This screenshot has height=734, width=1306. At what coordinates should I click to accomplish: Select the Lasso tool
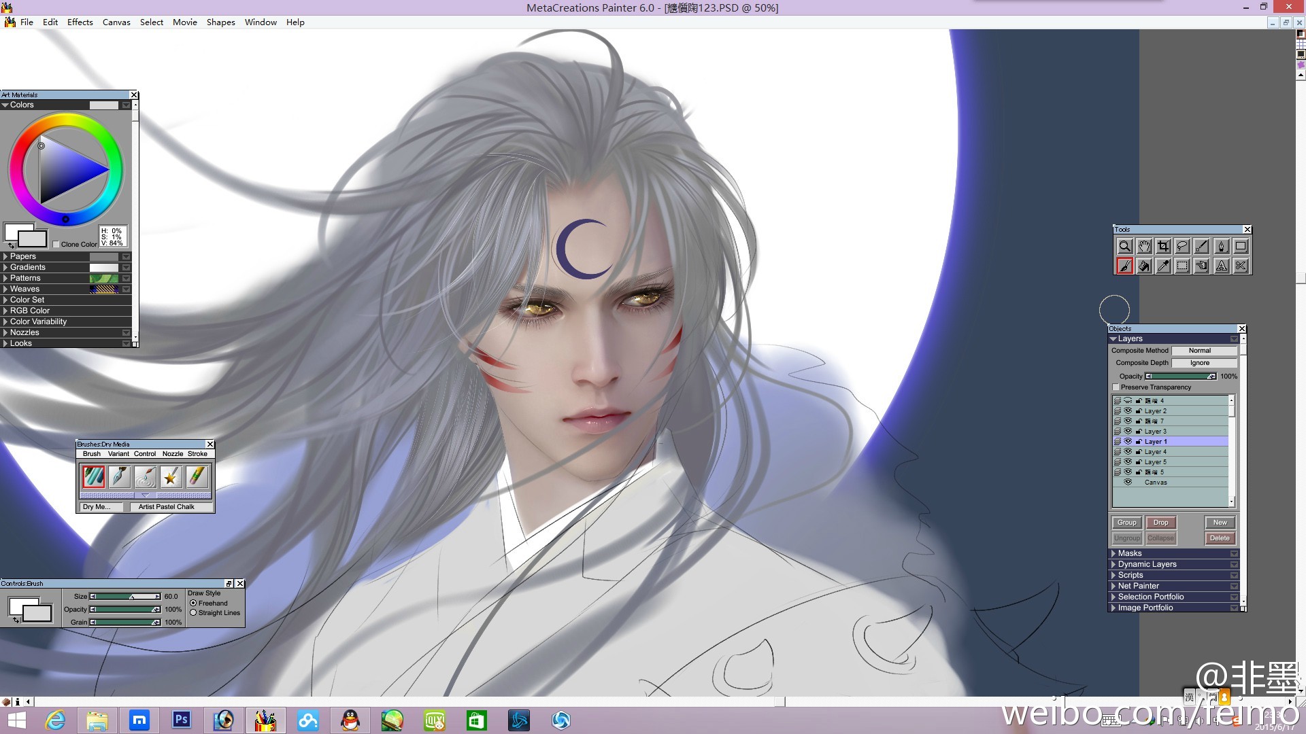[1182, 247]
